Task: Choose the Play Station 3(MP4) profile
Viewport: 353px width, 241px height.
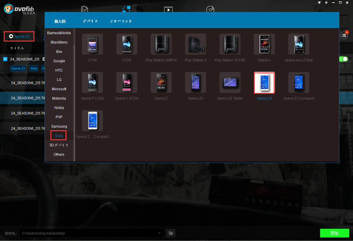Action: coord(161,44)
